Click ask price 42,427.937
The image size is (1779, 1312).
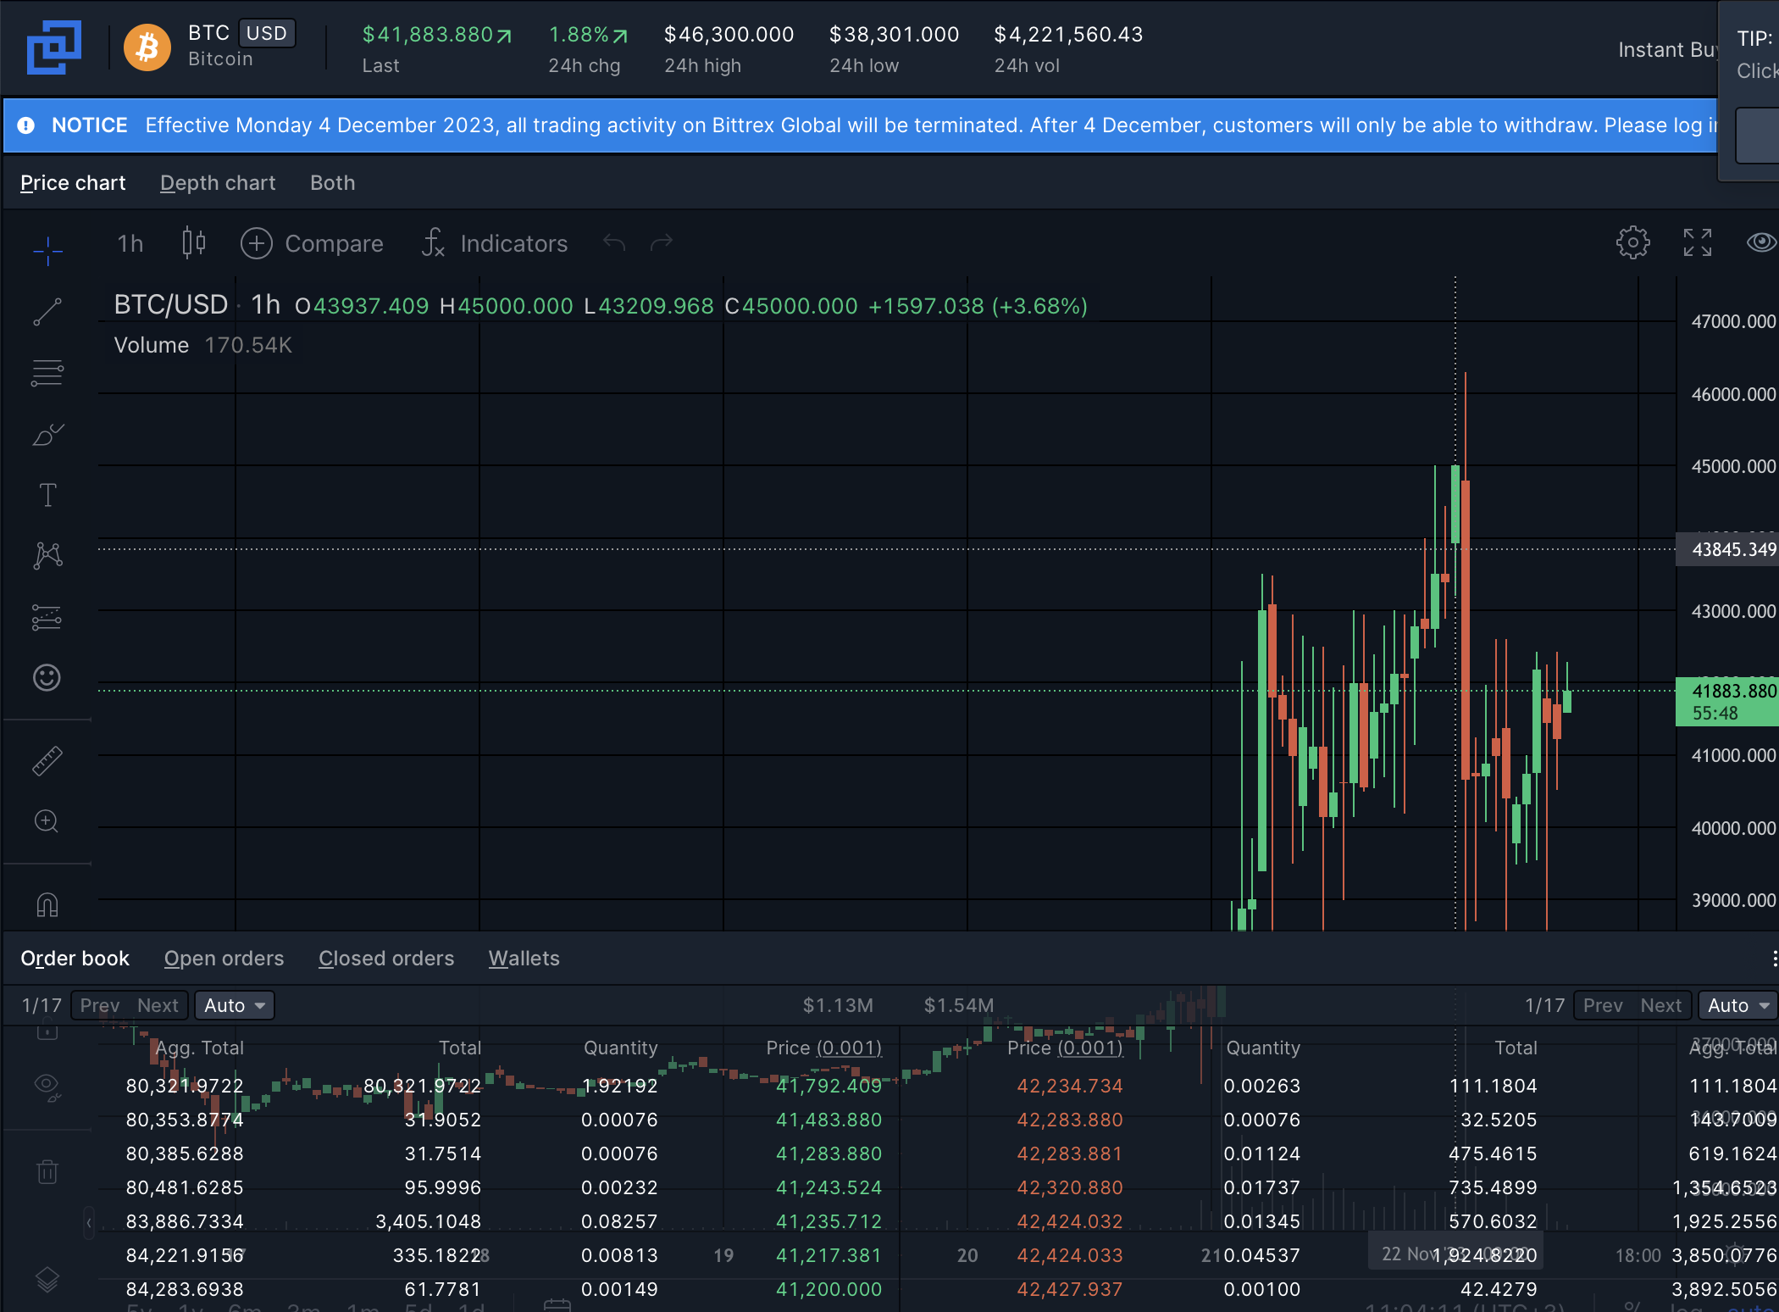point(1070,1289)
